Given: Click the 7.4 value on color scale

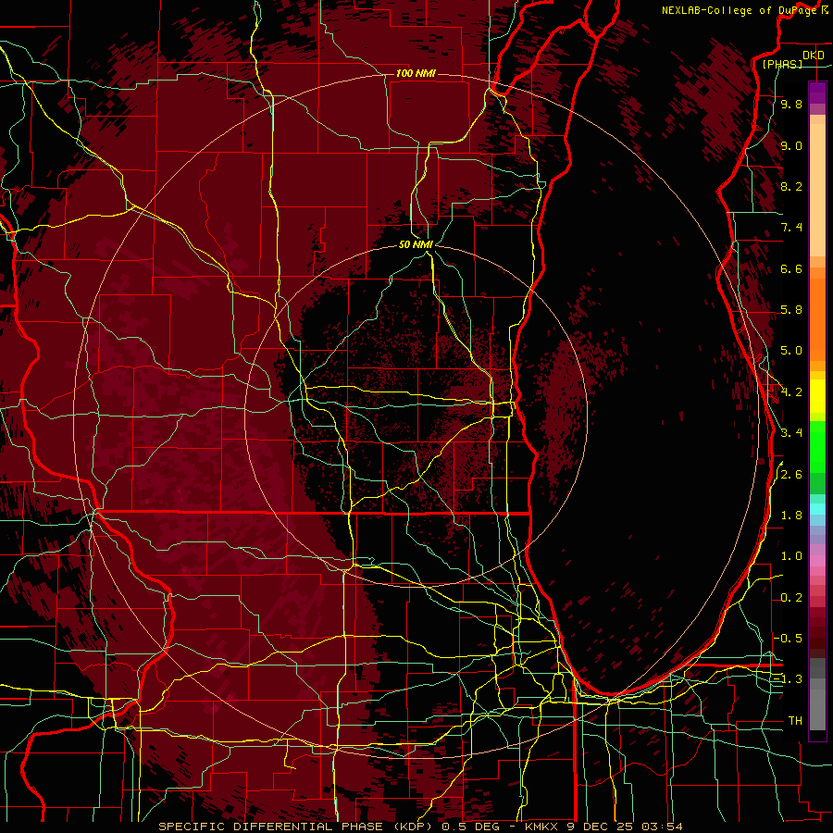Looking at the screenshot, I should pos(791,228).
